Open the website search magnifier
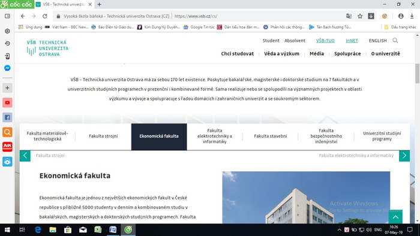 pos(395,41)
